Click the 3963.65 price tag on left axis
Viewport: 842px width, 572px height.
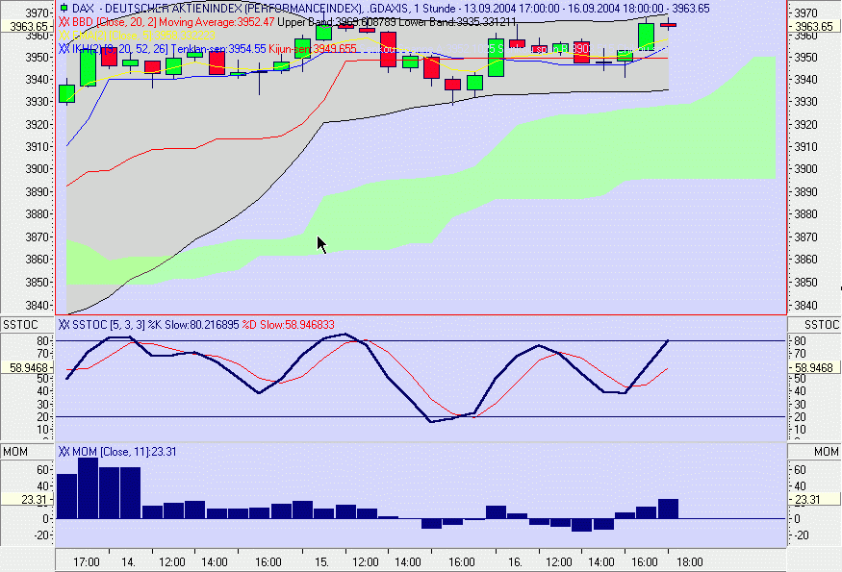pyautogui.click(x=27, y=26)
